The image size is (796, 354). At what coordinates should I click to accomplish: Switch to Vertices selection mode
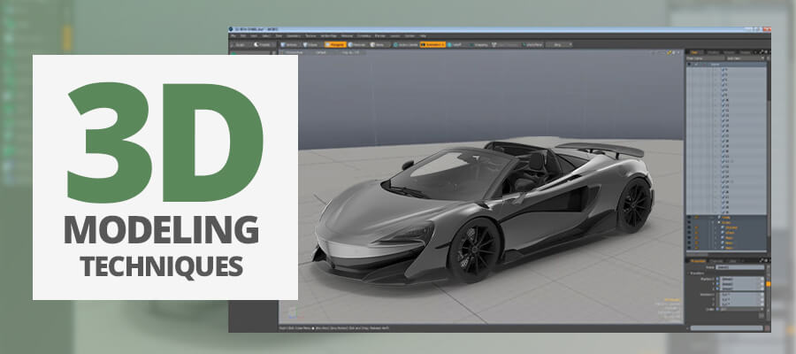(292, 43)
